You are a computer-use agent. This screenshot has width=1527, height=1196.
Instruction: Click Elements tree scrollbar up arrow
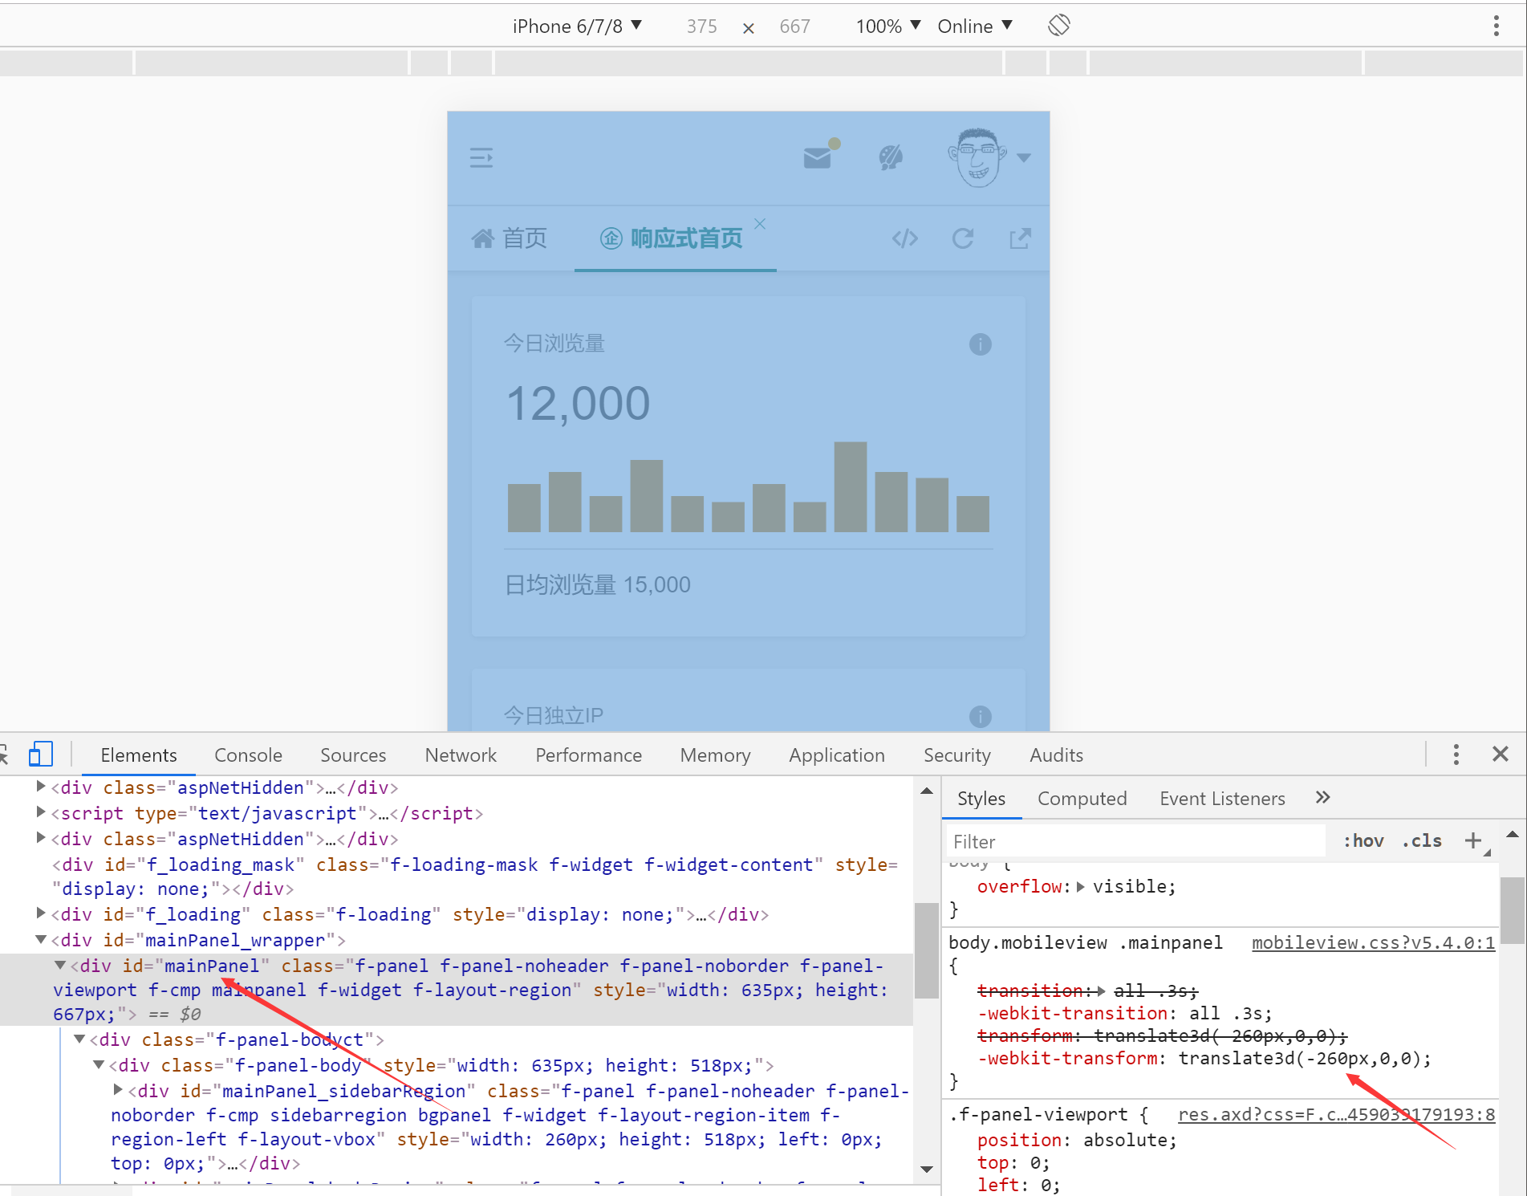[x=927, y=791]
